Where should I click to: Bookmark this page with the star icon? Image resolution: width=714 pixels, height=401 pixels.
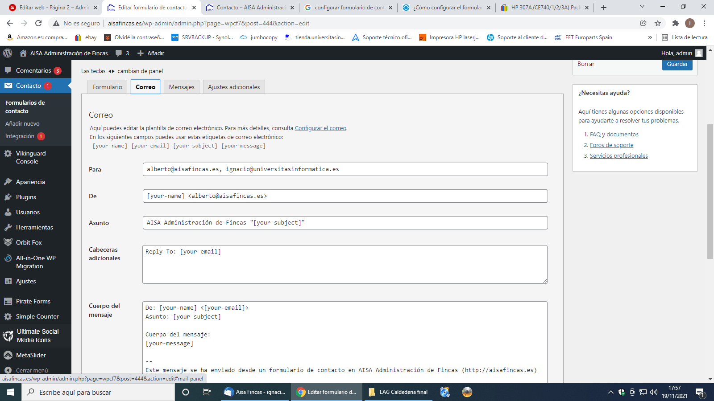658,23
